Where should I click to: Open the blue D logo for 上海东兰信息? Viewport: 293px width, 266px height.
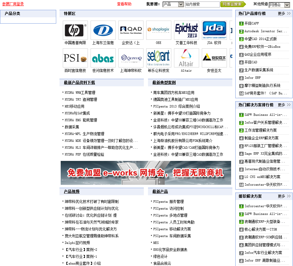pos(103,30)
